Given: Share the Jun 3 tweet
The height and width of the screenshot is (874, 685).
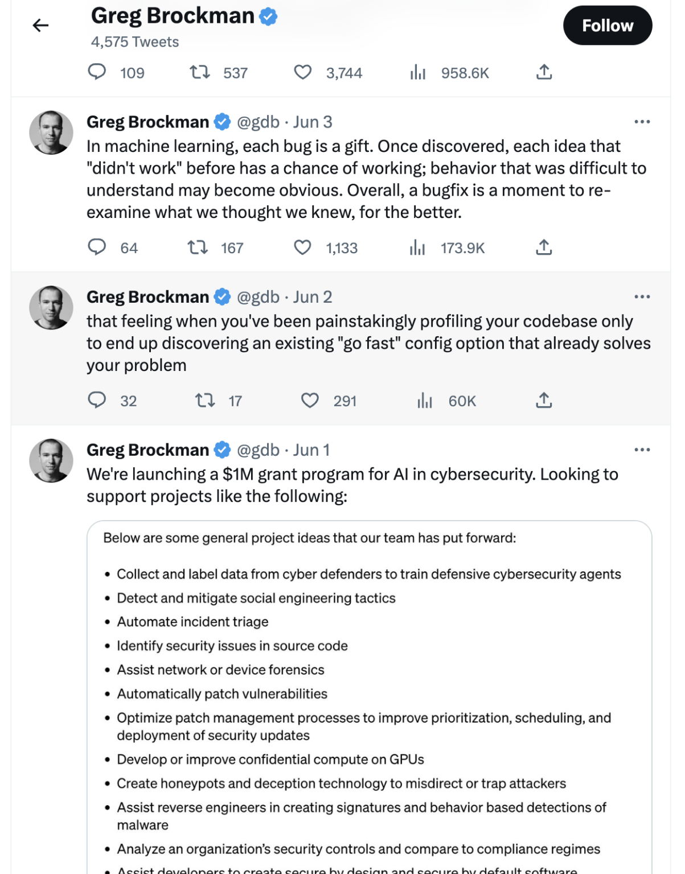Looking at the screenshot, I should (x=544, y=247).
